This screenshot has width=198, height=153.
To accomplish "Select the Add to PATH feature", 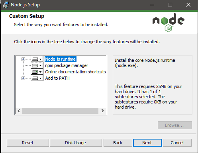I will (x=57, y=78).
